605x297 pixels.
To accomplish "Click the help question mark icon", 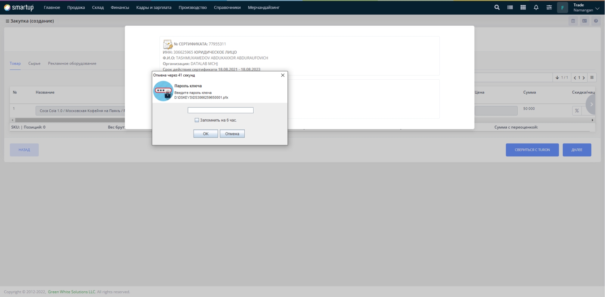I will 596,21.
